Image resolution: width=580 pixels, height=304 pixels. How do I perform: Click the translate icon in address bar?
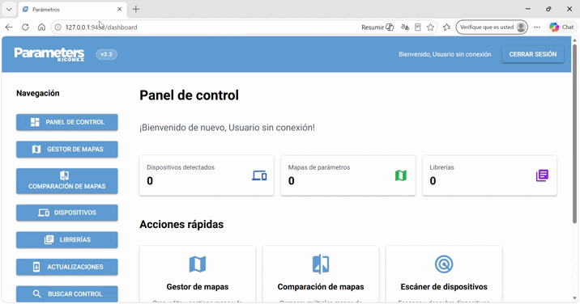[x=405, y=27]
